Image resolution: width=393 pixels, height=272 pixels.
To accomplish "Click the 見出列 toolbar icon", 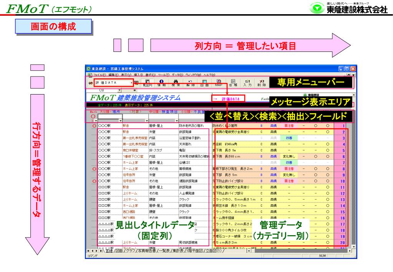I will tap(148, 83).
